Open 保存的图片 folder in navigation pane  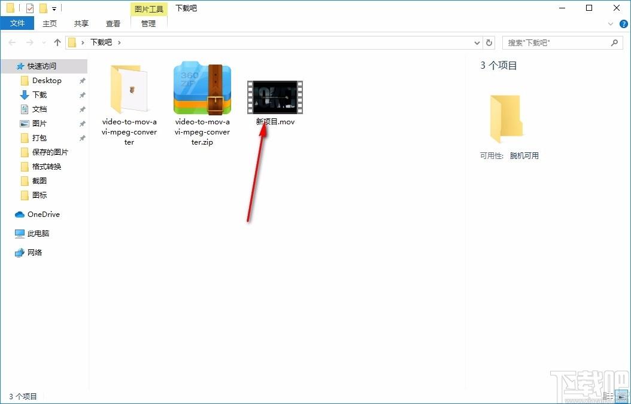click(50, 152)
